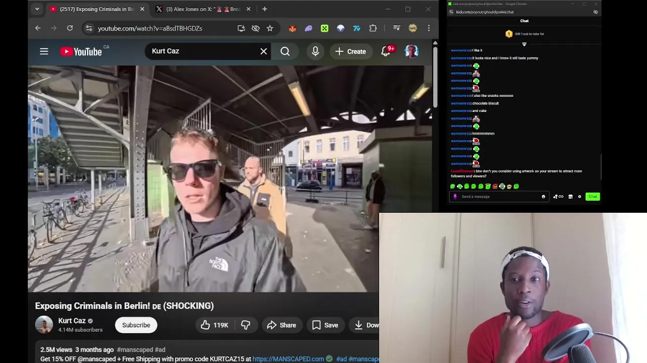Open the TradingView extension icon
The width and height of the screenshot is (647, 363).
(x=357, y=28)
